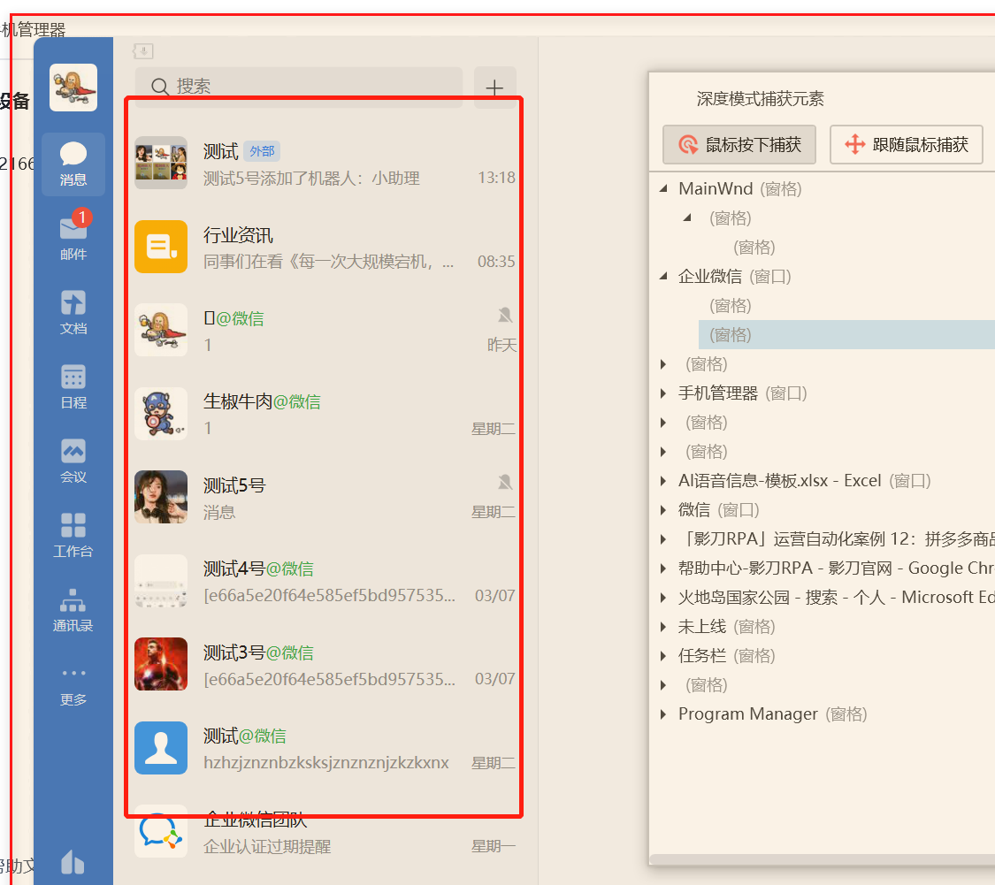Screen dimensions: 995x885
Task: Click the 深度模式捕获元素 panel title
Action: click(x=761, y=98)
